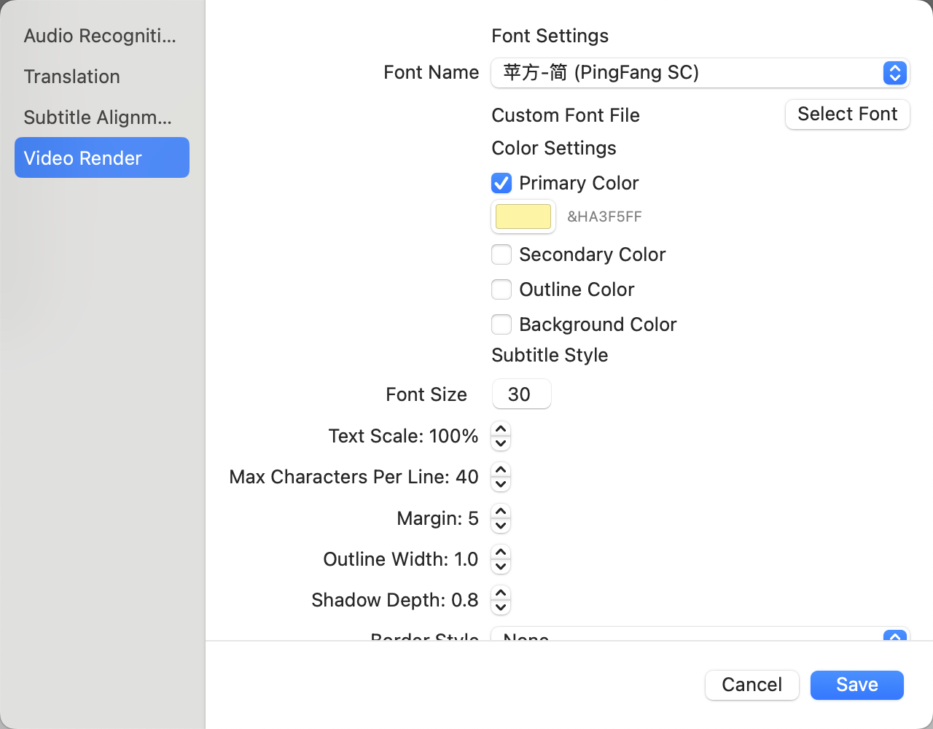The width and height of the screenshot is (933, 729).
Task: Enable the Outline Color checkbox
Action: (501, 289)
